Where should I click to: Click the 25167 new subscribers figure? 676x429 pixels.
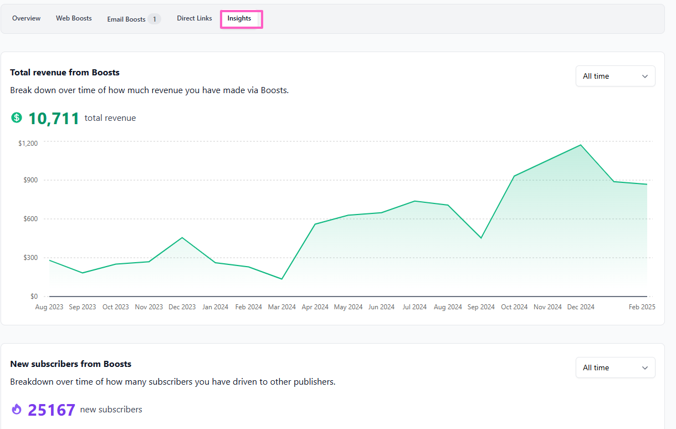pos(52,410)
